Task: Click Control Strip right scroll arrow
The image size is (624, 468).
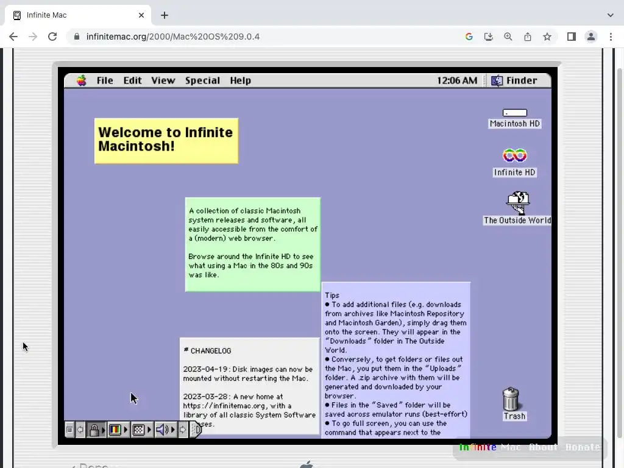Action: [x=183, y=430]
